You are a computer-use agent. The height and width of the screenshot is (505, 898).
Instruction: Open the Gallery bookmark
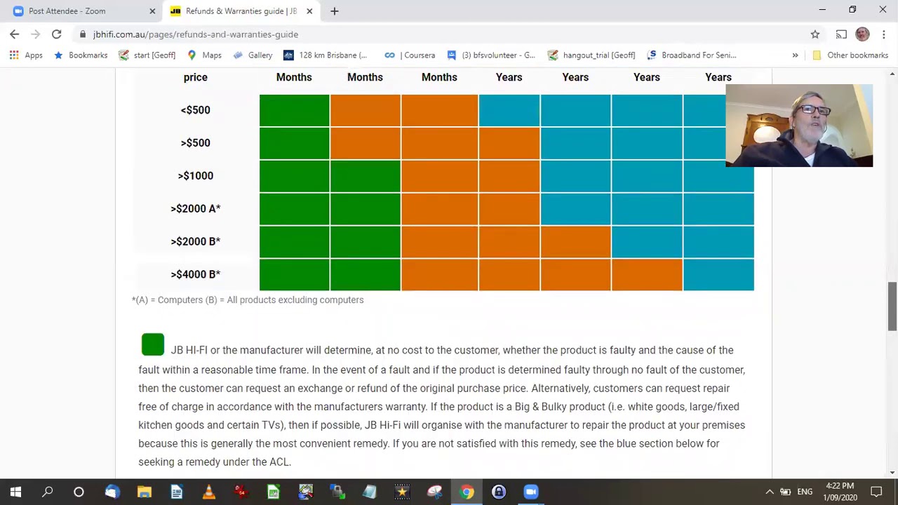pos(253,55)
